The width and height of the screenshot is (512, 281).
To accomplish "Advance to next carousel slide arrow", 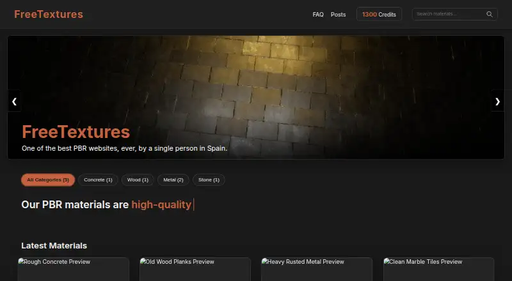I will pyautogui.click(x=497, y=102).
